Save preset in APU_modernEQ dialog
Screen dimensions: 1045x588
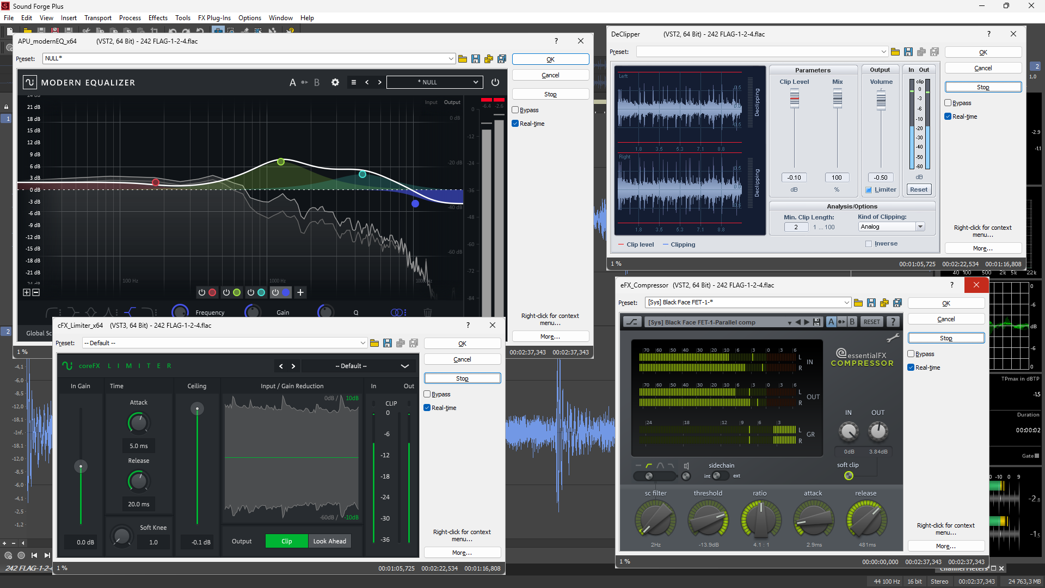(476, 59)
